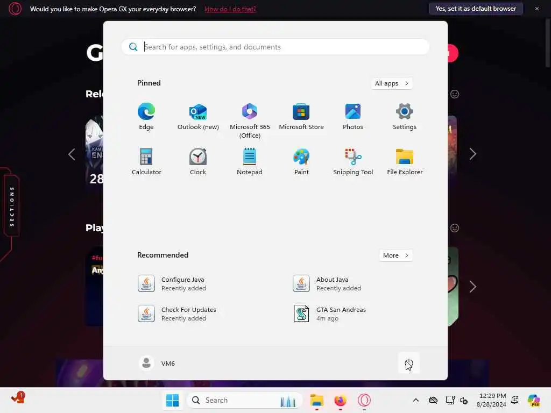551x413 pixels.
Task: Open the Opera GX Sections side tab
Action: click(x=12, y=206)
